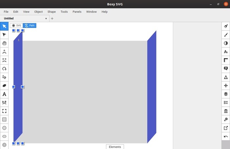Viewport: 230px width, 149px height.
Task: Click the Path breadcrumb button
Action: (30, 26)
